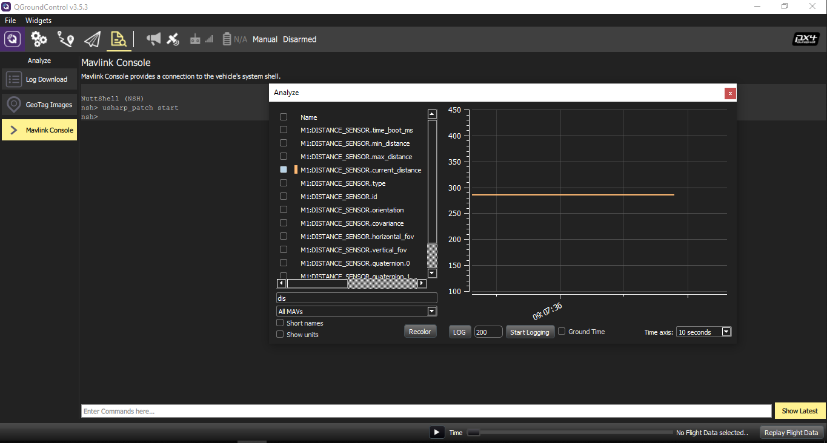Click the orange current_distance color swatch
827x443 pixels.
point(296,170)
